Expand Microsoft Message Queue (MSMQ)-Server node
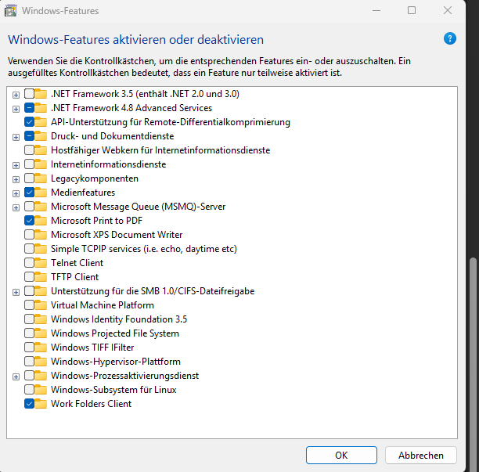 point(16,207)
